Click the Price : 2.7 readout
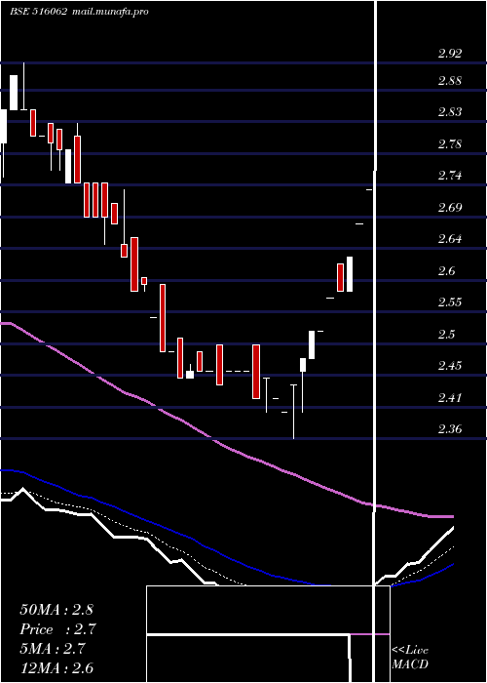 [57, 629]
